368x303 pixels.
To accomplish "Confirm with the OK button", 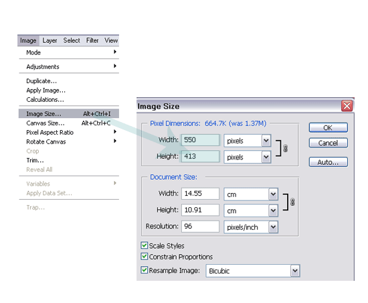I will (x=328, y=127).
